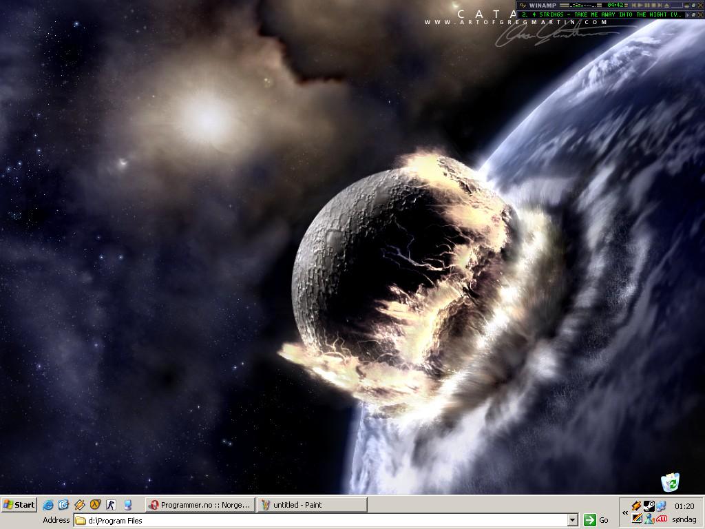Expand hidden tray icons with the chevron
The height and width of the screenshot is (529, 705).
click(x=625, y=512)
